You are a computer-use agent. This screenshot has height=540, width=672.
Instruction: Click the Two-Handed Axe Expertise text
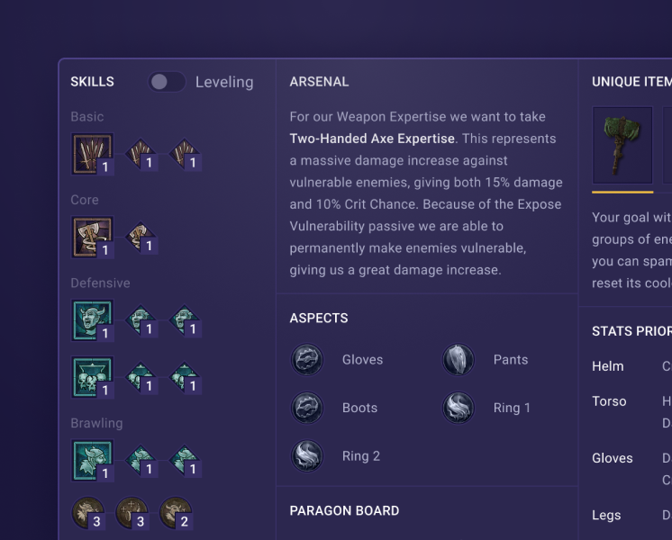coord(372,139)
